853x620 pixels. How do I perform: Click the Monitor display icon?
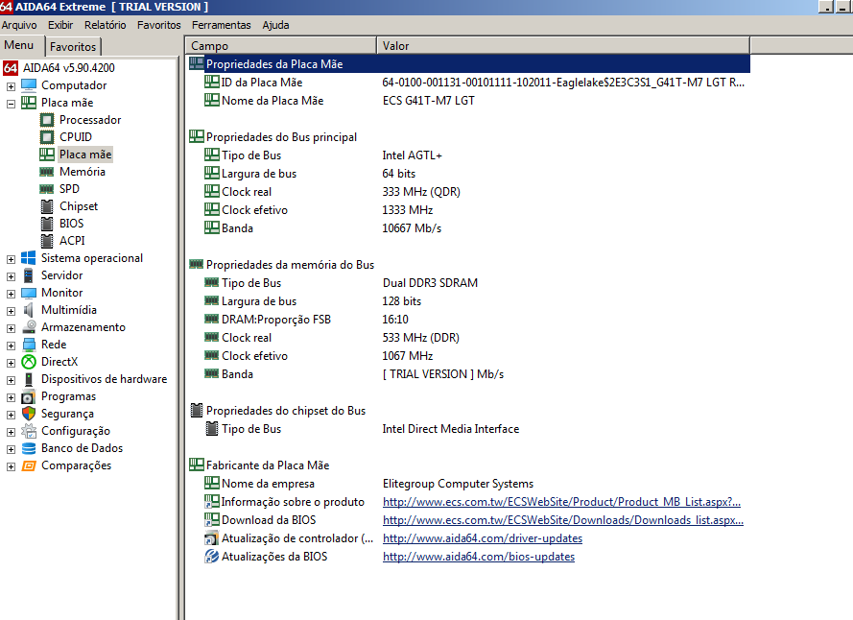click(x=28, y=293)
